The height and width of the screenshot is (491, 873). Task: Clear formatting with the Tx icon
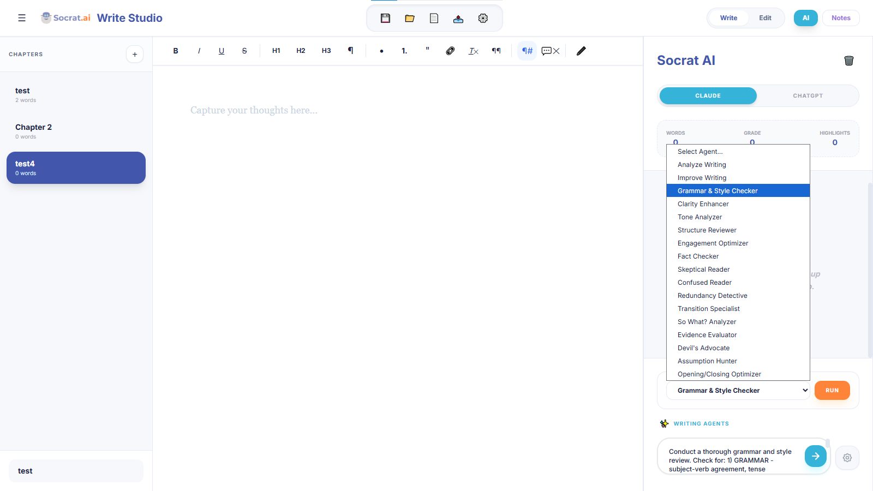tap(473, 51)
